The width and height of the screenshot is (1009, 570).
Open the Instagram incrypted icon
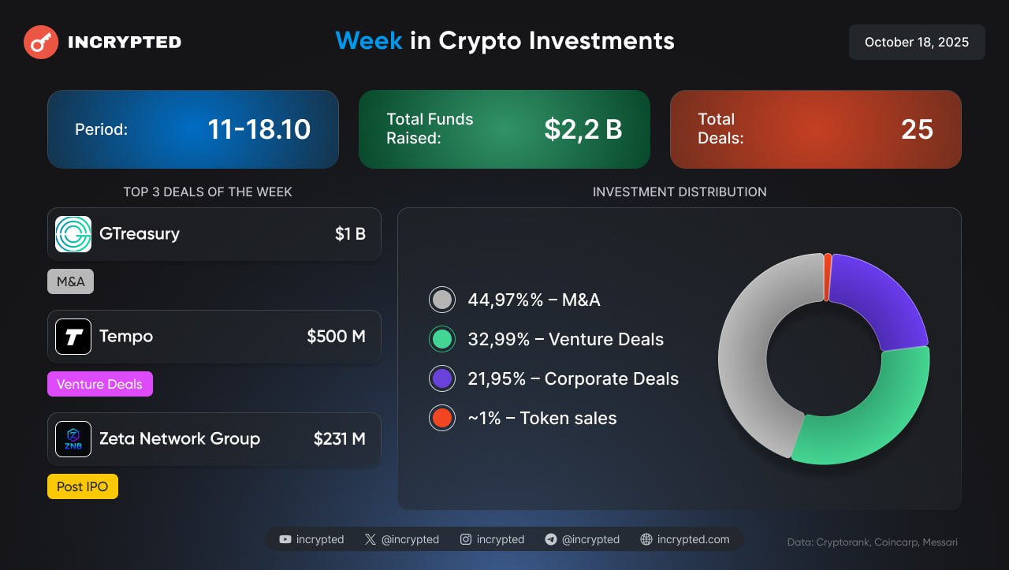click(x=466, y=539)
